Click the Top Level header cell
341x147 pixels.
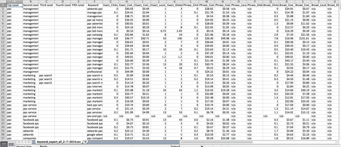point(14,5)
